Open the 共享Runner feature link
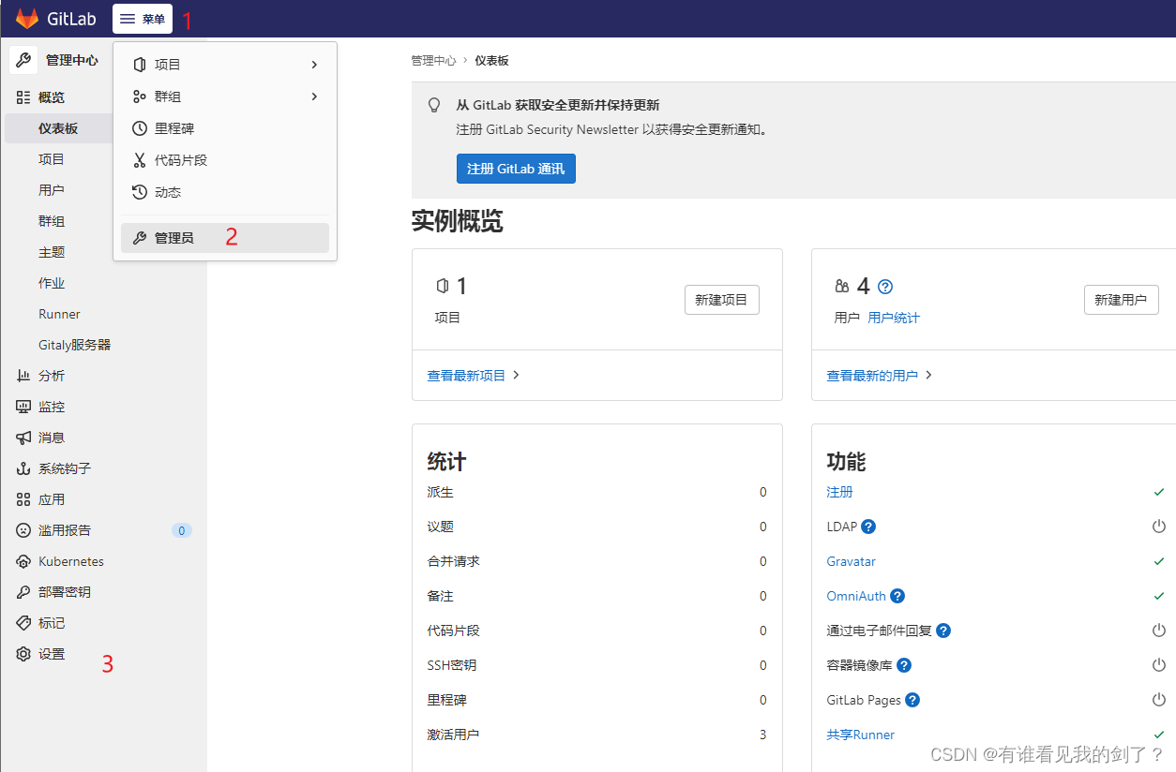The image size is (1176, 772). click(860, 735)
